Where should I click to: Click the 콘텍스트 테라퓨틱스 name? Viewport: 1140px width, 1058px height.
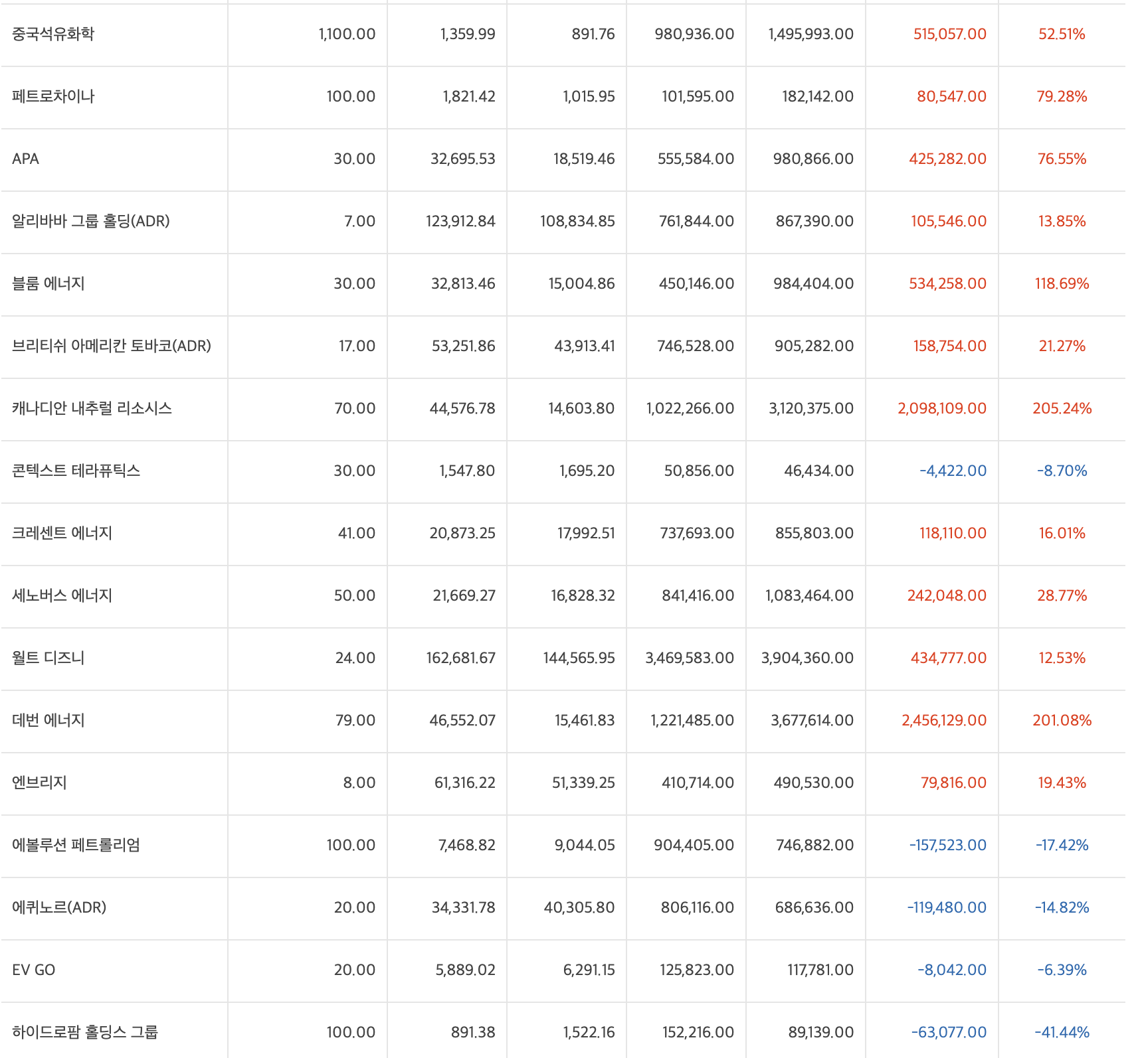tap(76, 471)
